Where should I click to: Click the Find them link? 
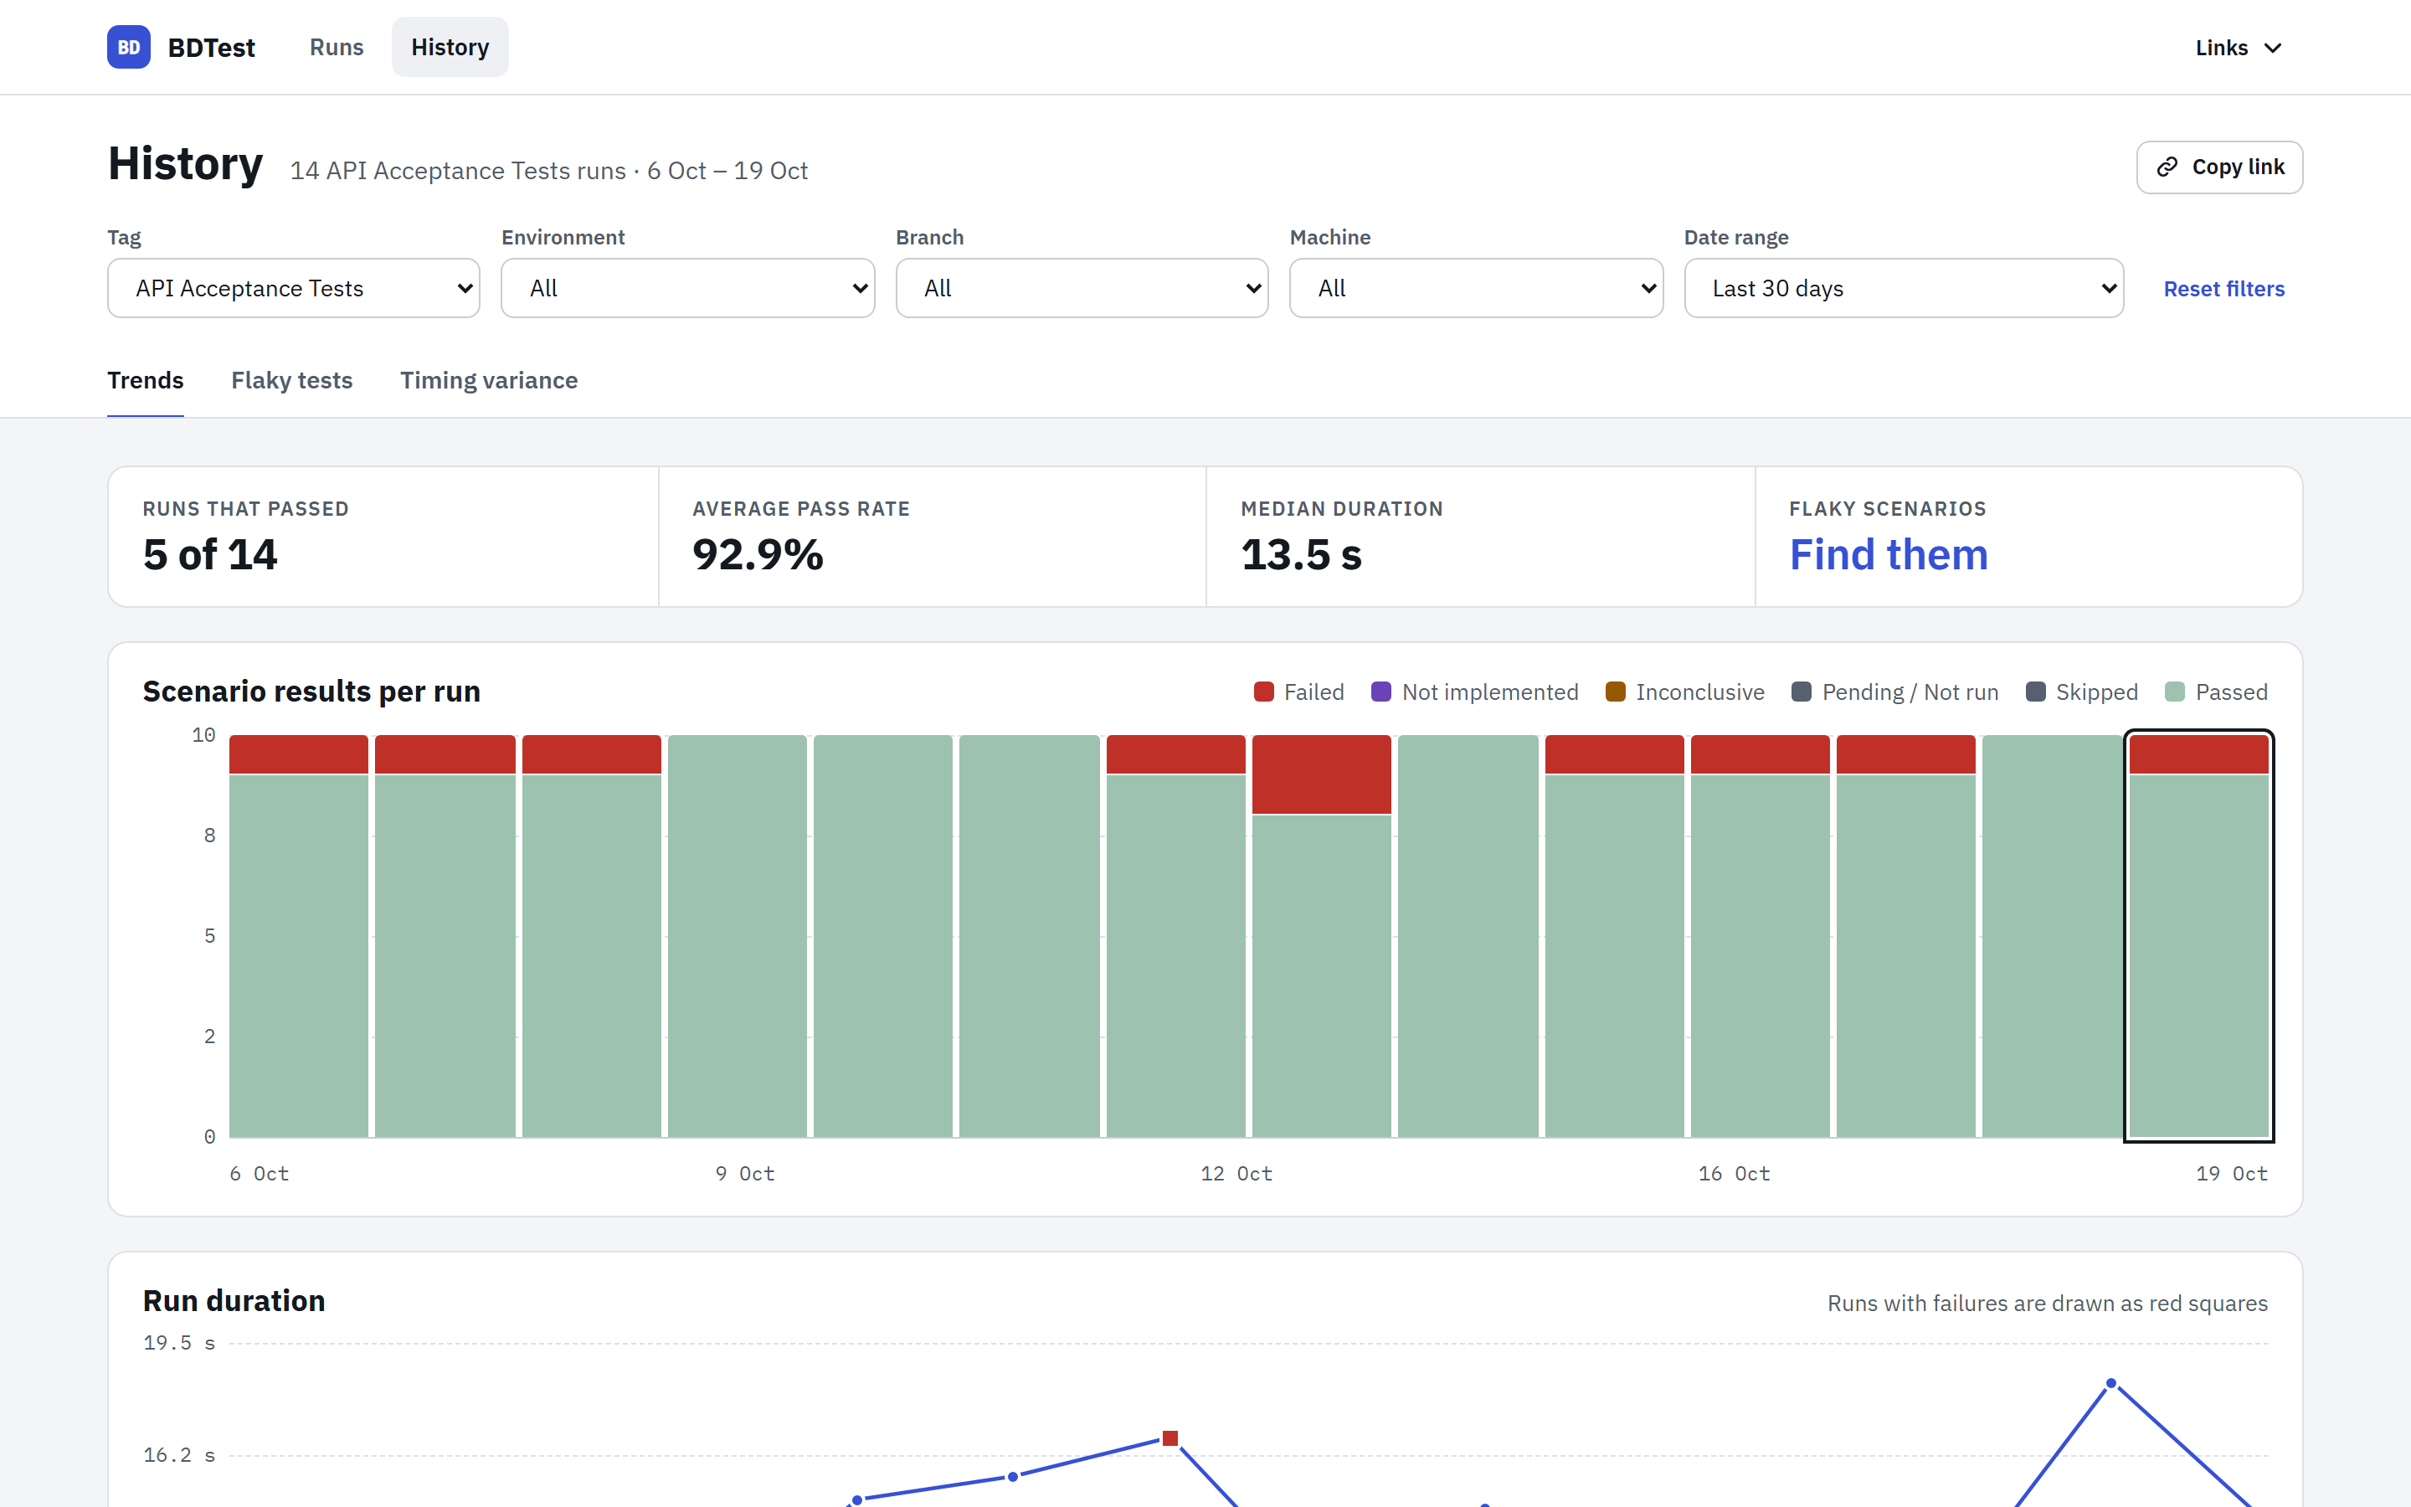point(1889,554)
